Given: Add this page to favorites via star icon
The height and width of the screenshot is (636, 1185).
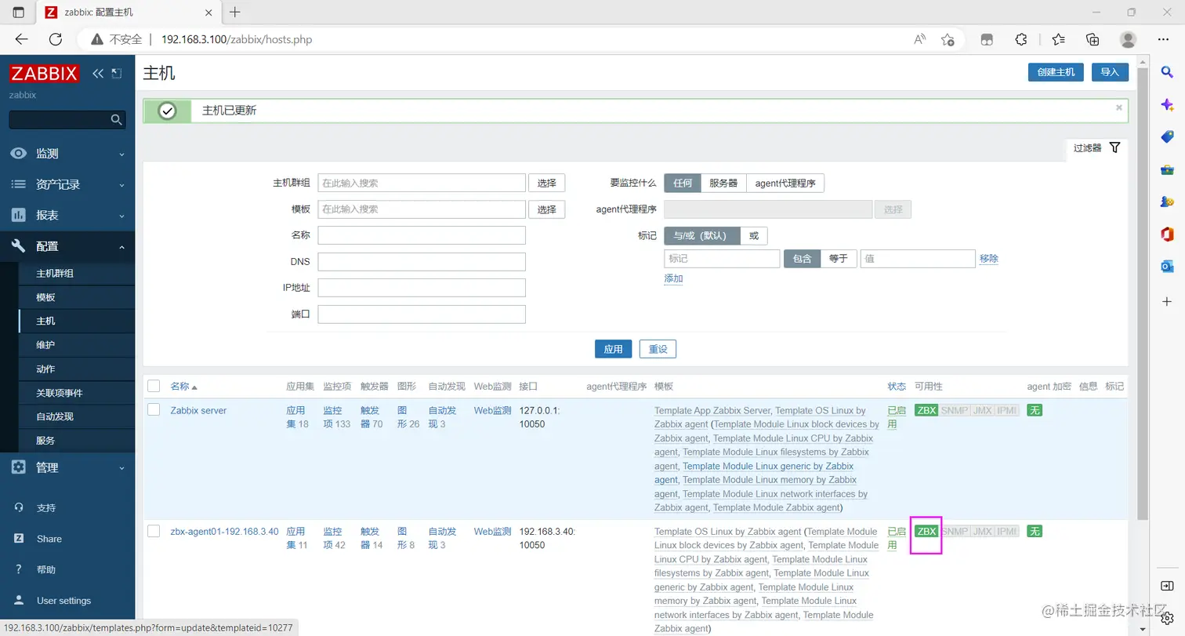Looking at the screenshot, I should click(x=948, y=39).
